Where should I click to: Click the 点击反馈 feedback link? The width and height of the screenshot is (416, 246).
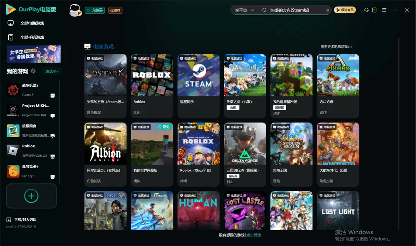pos(254,235)
